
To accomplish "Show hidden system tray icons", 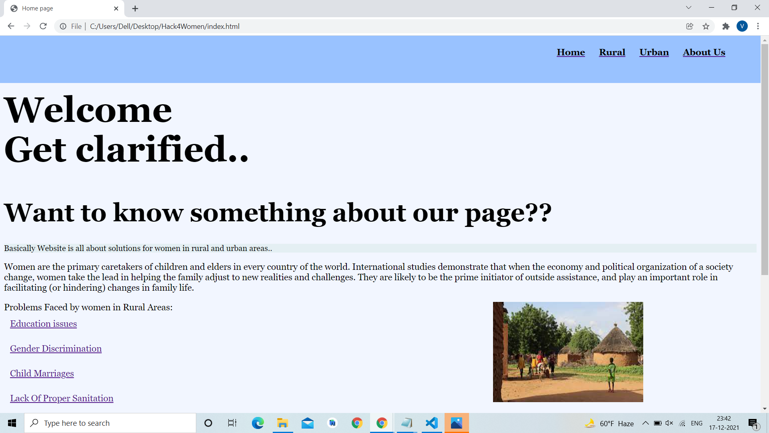I will click(645, 423).
